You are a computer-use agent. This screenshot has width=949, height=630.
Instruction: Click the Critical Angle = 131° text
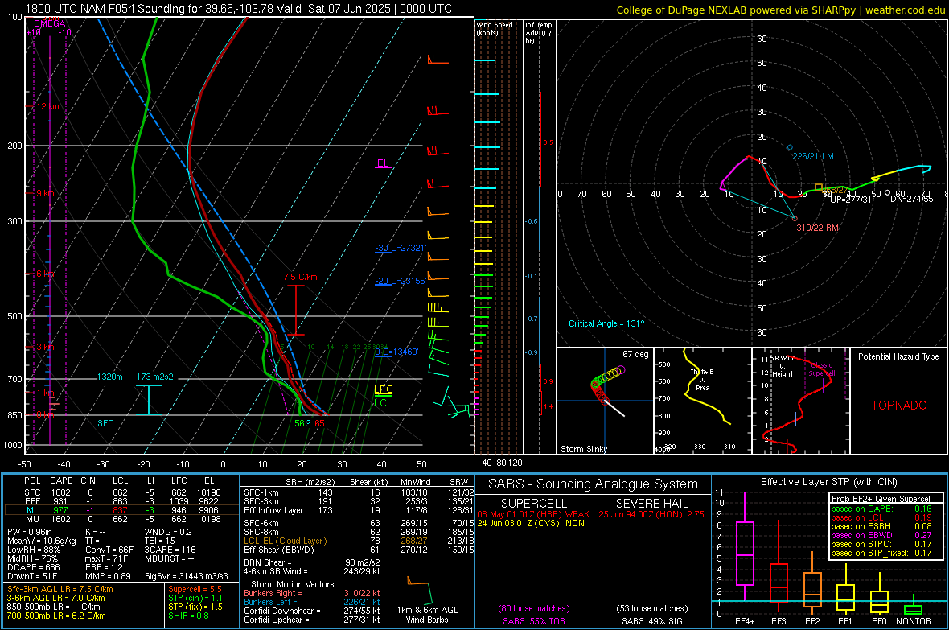click(x=606, y=323)
